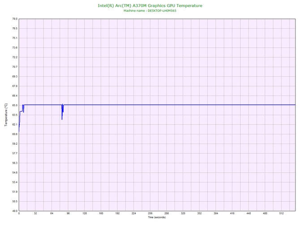Click the temperature dip near 84 seconds
The width and height of the screenshot is (300, 225).
(62, 112)
